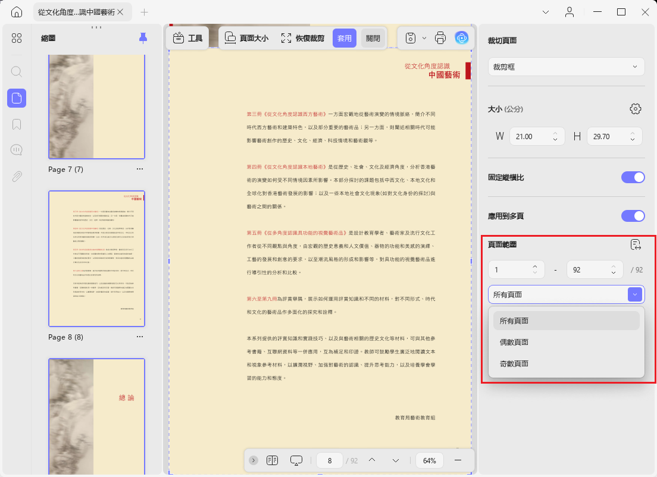Open the user account icon
The height and width of the screenshot is (477, 657).
(x=570, y=12)
